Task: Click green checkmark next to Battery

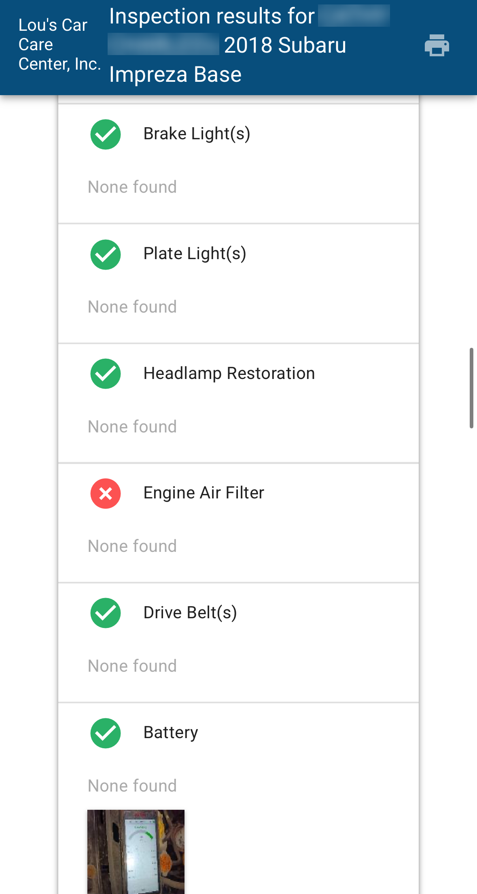Action: 106,733
